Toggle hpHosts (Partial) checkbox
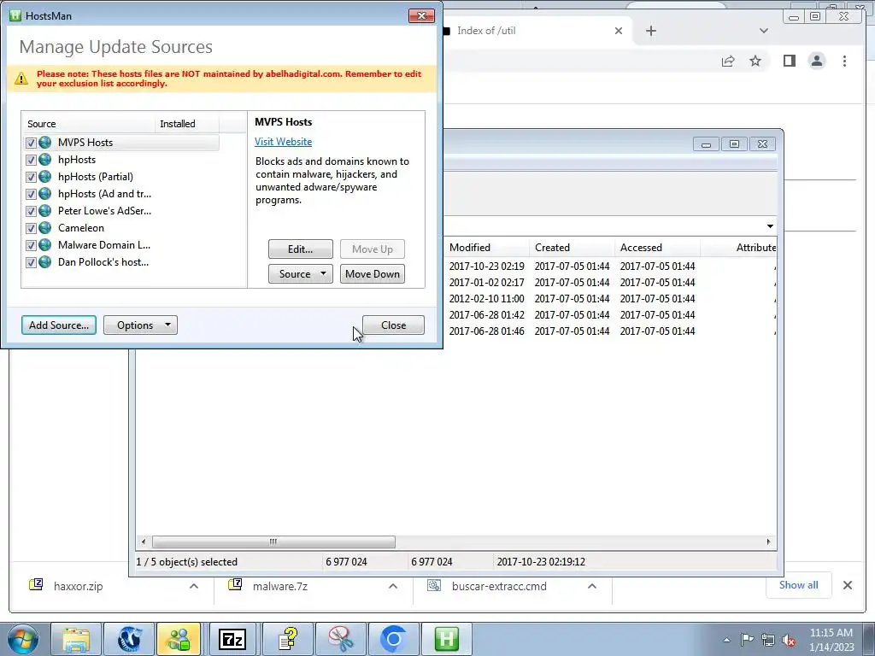This screenshot has width=875, height=656. click(32, 178)
